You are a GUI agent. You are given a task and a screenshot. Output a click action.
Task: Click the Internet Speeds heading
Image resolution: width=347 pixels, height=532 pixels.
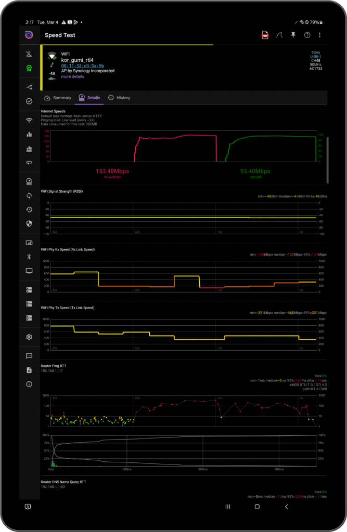(x=53, y=111)
